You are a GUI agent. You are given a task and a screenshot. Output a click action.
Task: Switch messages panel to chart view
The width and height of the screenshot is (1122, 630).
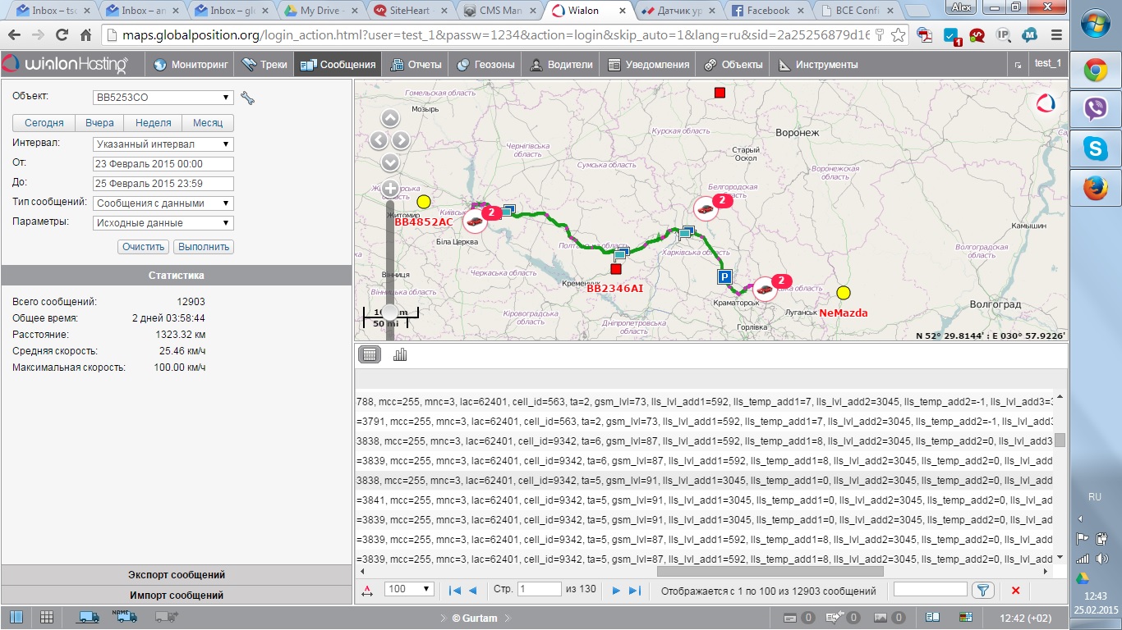(401, 354)
